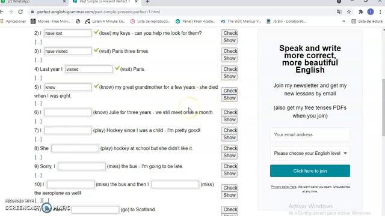Click answer field for (go) to Scotland

(95, 209)
